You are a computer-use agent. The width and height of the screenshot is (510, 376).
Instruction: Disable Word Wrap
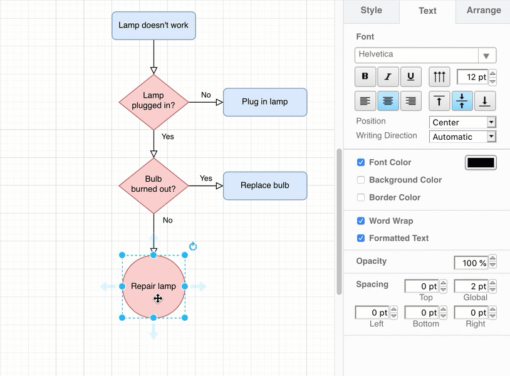pos(361,221)
